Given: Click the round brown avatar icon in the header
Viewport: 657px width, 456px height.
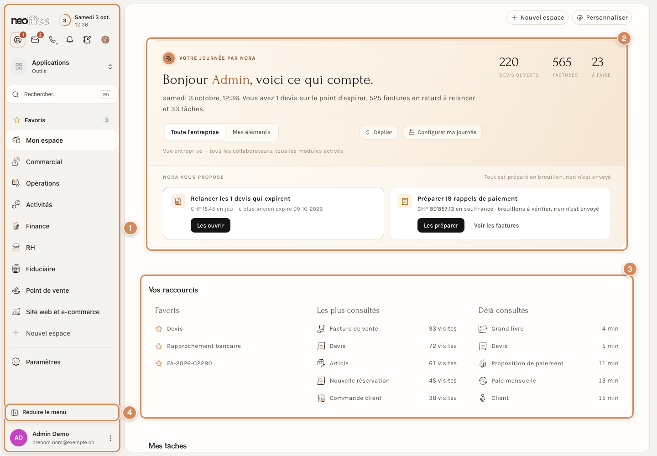Looking at the screenshot, I should pyautogui.click(x=105, y=40).
